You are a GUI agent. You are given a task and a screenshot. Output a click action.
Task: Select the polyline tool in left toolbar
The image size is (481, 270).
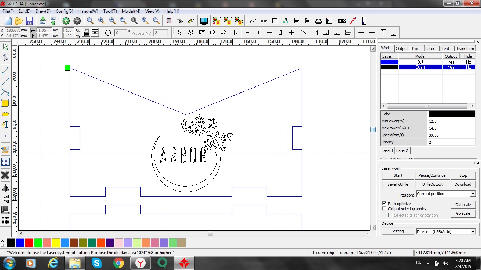(5, 82)
